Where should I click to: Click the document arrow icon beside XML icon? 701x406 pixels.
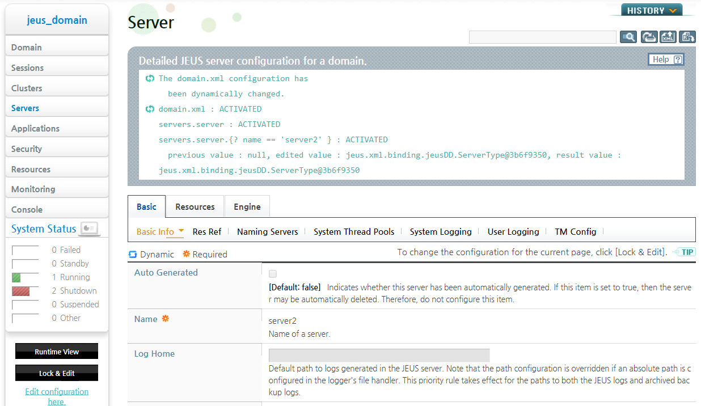(687, 37)
